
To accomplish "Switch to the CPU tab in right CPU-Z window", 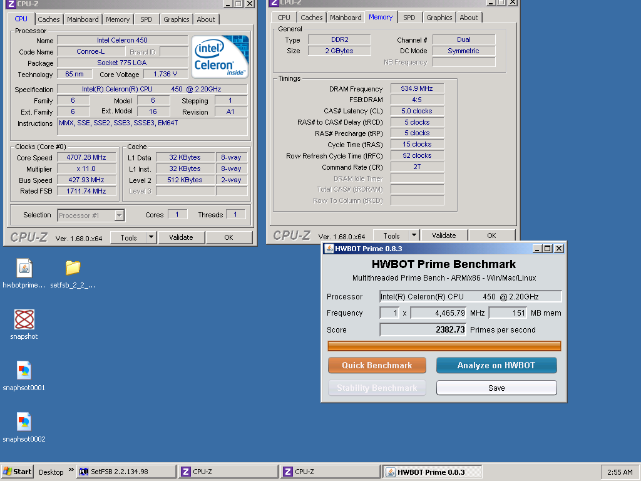I will pos(284,18).
